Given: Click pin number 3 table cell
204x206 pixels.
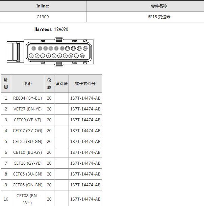Looking at the screenshot, I should point(6,120).
